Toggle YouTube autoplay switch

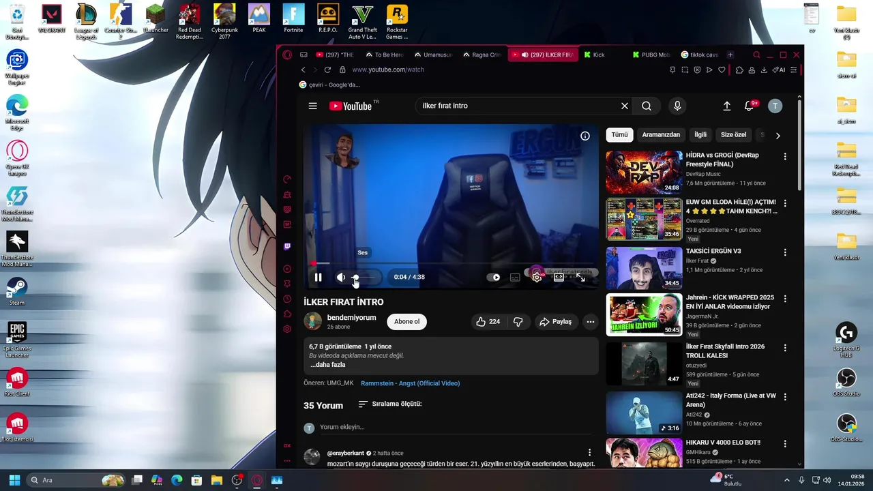coord(493,277)
